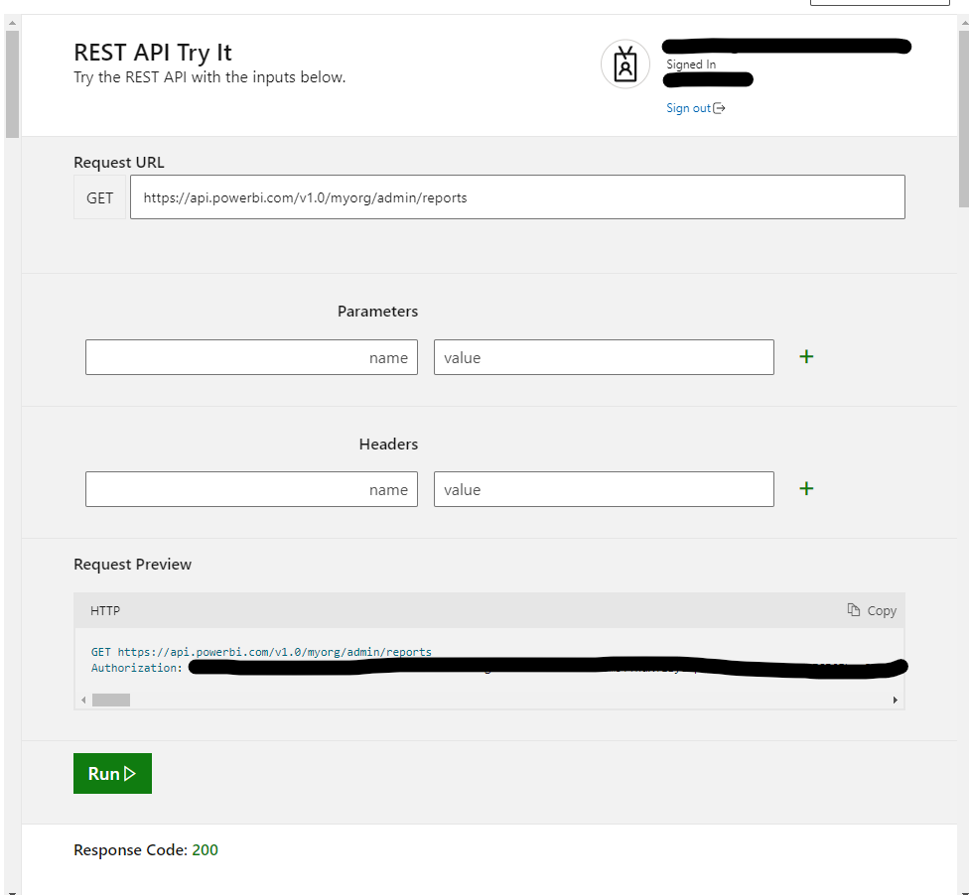Click the Parameters value field
This screenshot has height=895, width=969.
click(x=604, y=357)
